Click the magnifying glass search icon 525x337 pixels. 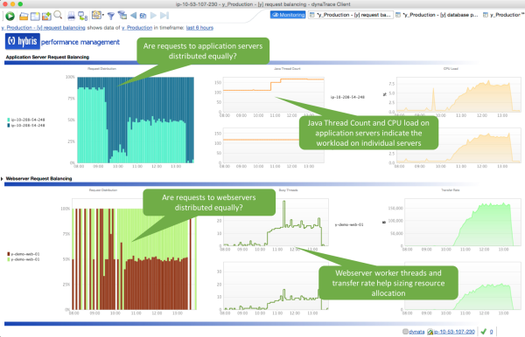point(58,15)
